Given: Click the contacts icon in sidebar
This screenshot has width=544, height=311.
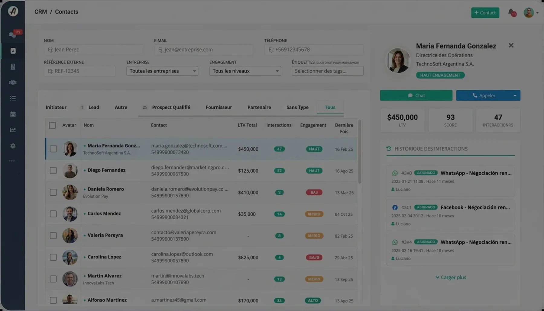Looking at the screenshot, I should point(13,51).
